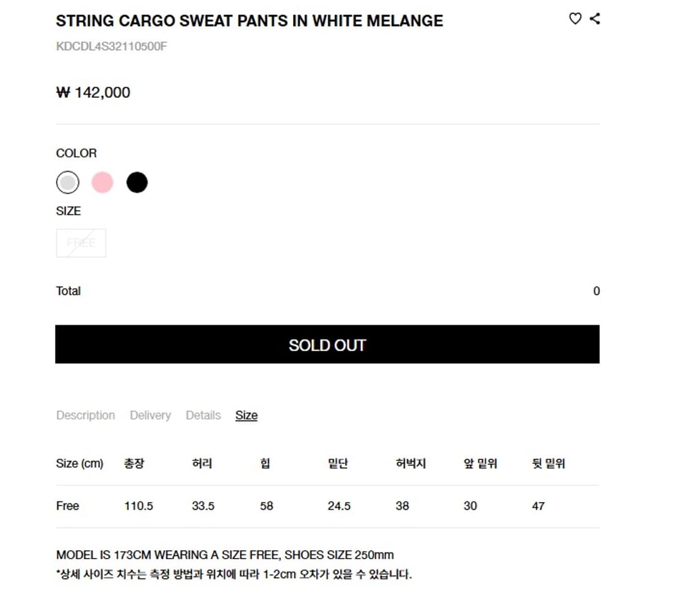Switch to the Delivery tab

(150, 415)
